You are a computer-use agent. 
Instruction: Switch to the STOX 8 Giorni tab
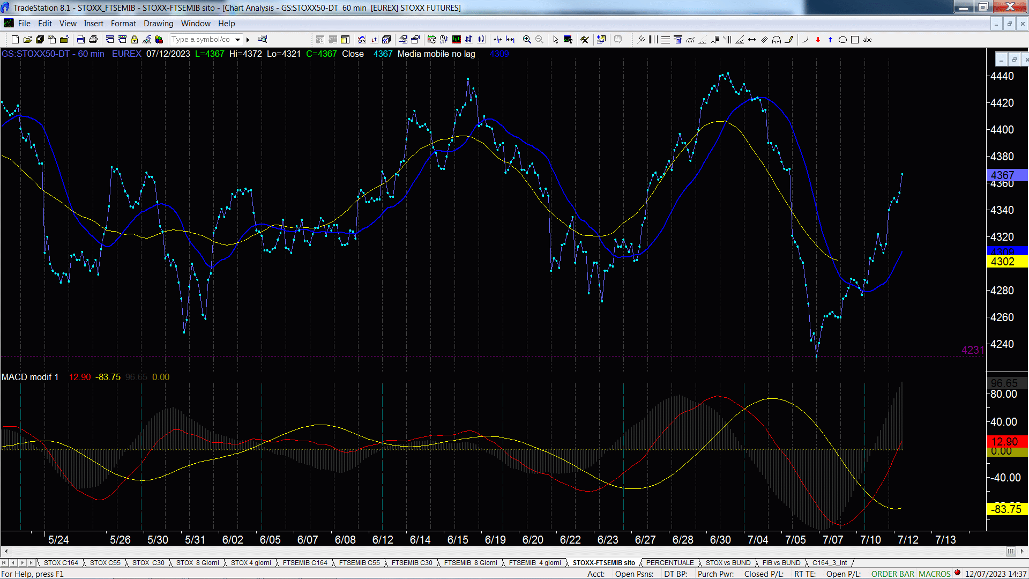(x=197, y=562)
